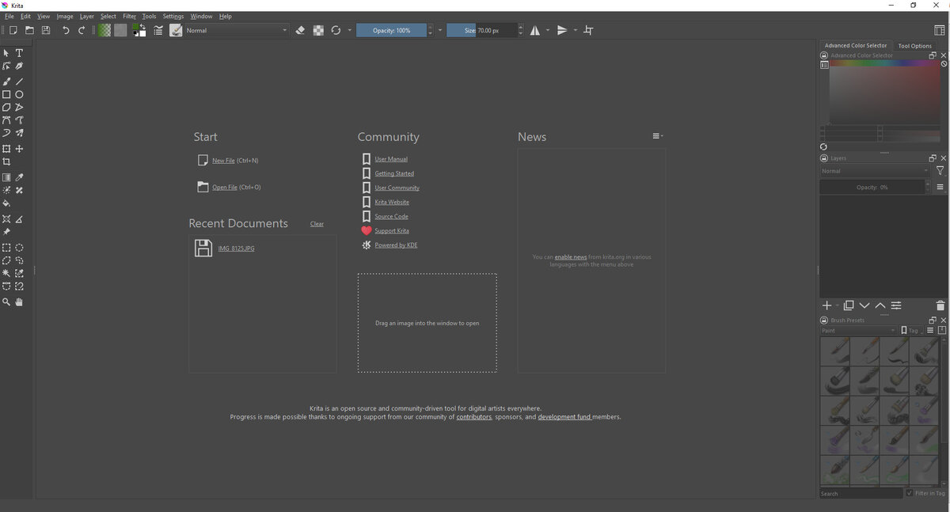Select the Ellipse shape tool
Screen dimensions: 950x512
tap(20, 94)
